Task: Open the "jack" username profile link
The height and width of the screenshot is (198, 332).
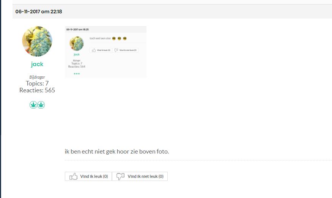Action: tap(37, 64)
